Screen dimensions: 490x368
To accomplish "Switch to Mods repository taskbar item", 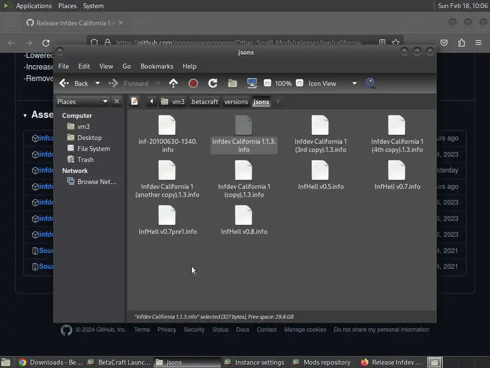I will pyautogui.click(x=322, y=362).
